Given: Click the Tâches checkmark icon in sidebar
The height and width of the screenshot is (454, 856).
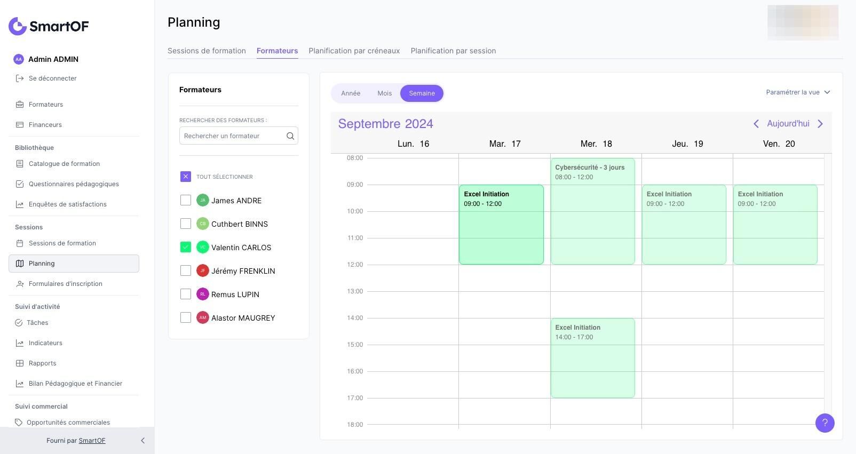Looking at the screenshot, I should coord(19,323).
